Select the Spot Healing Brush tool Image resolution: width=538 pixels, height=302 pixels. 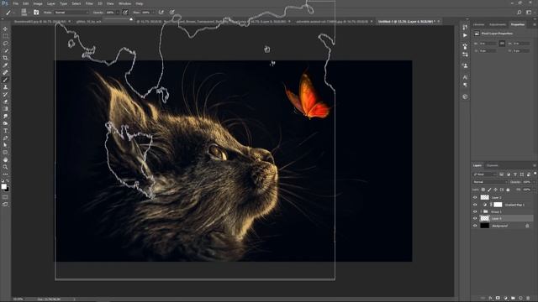tap(5, 72)
